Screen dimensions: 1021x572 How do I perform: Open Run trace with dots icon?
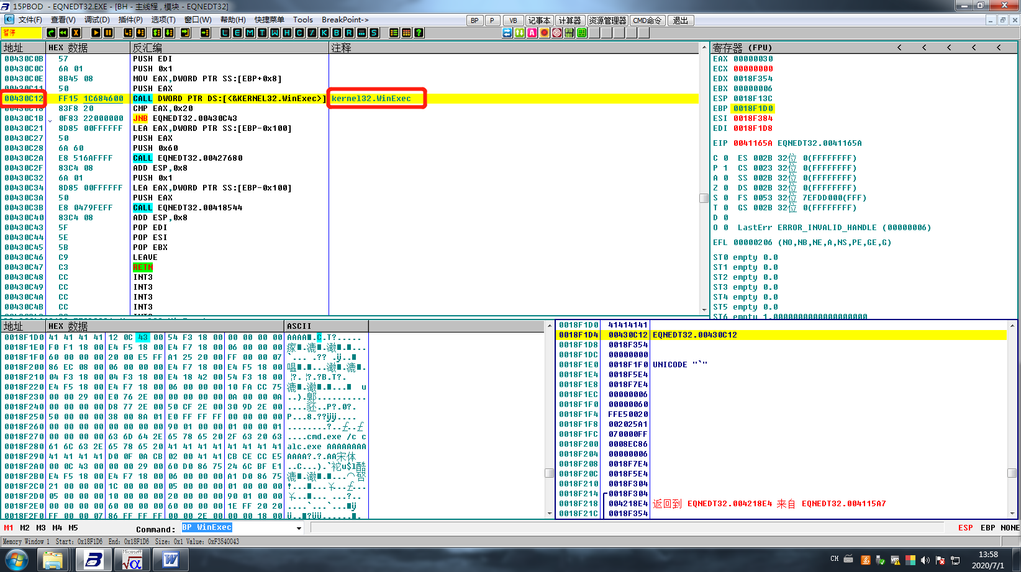coord(362,33)
